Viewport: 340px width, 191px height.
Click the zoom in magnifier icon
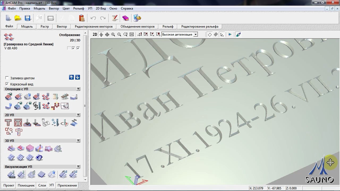click(113, 34)
